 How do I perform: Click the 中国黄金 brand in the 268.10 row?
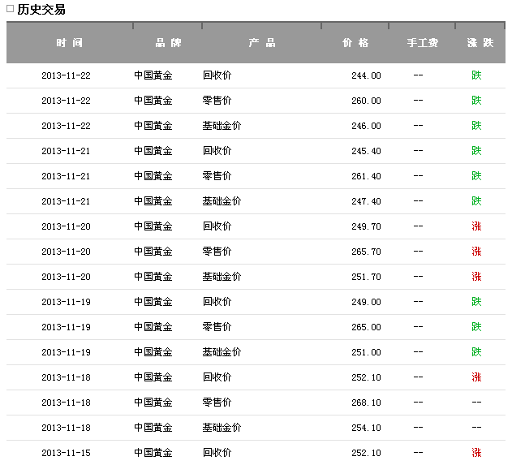pyautogui.click(x=153, y=403)
